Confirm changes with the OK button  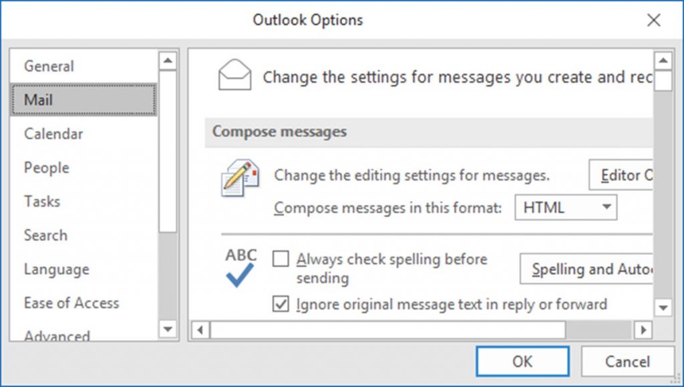522,361
